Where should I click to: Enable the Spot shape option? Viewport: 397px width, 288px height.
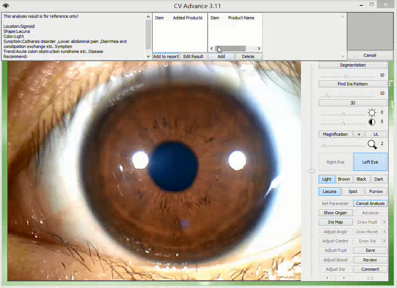(x=353, y=191)
